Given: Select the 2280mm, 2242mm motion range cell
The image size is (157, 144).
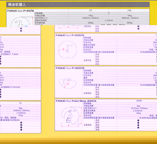Looking at the screenshot, I should coord(90,18).
